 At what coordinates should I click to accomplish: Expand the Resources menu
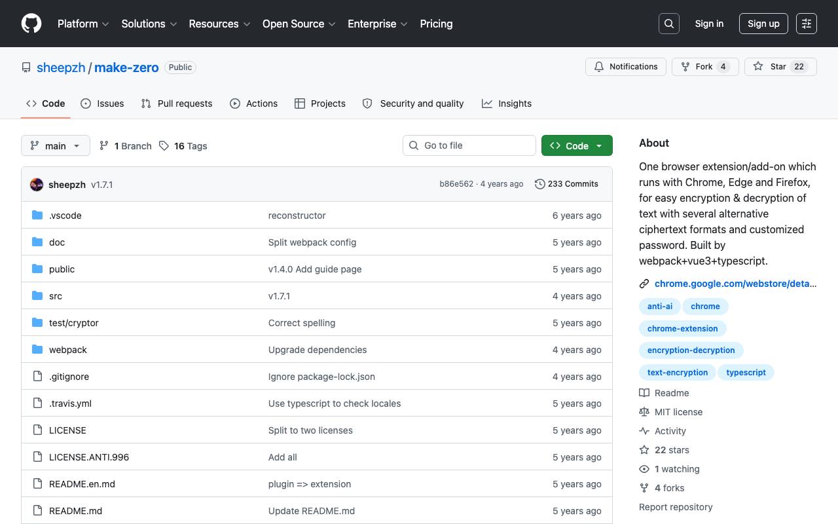point(220,24)
